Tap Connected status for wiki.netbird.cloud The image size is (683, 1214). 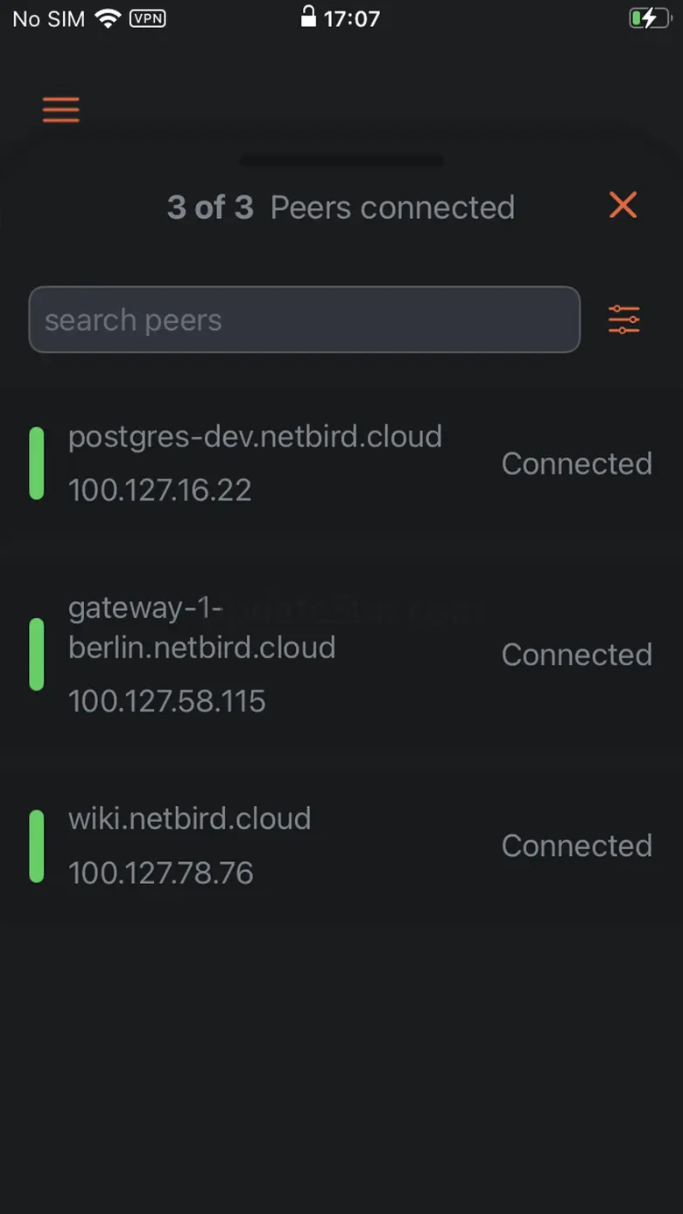(576, 846)
